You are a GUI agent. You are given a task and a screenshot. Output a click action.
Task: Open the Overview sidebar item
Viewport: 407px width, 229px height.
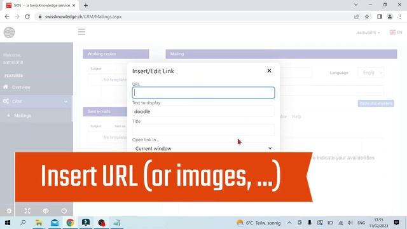21,87
